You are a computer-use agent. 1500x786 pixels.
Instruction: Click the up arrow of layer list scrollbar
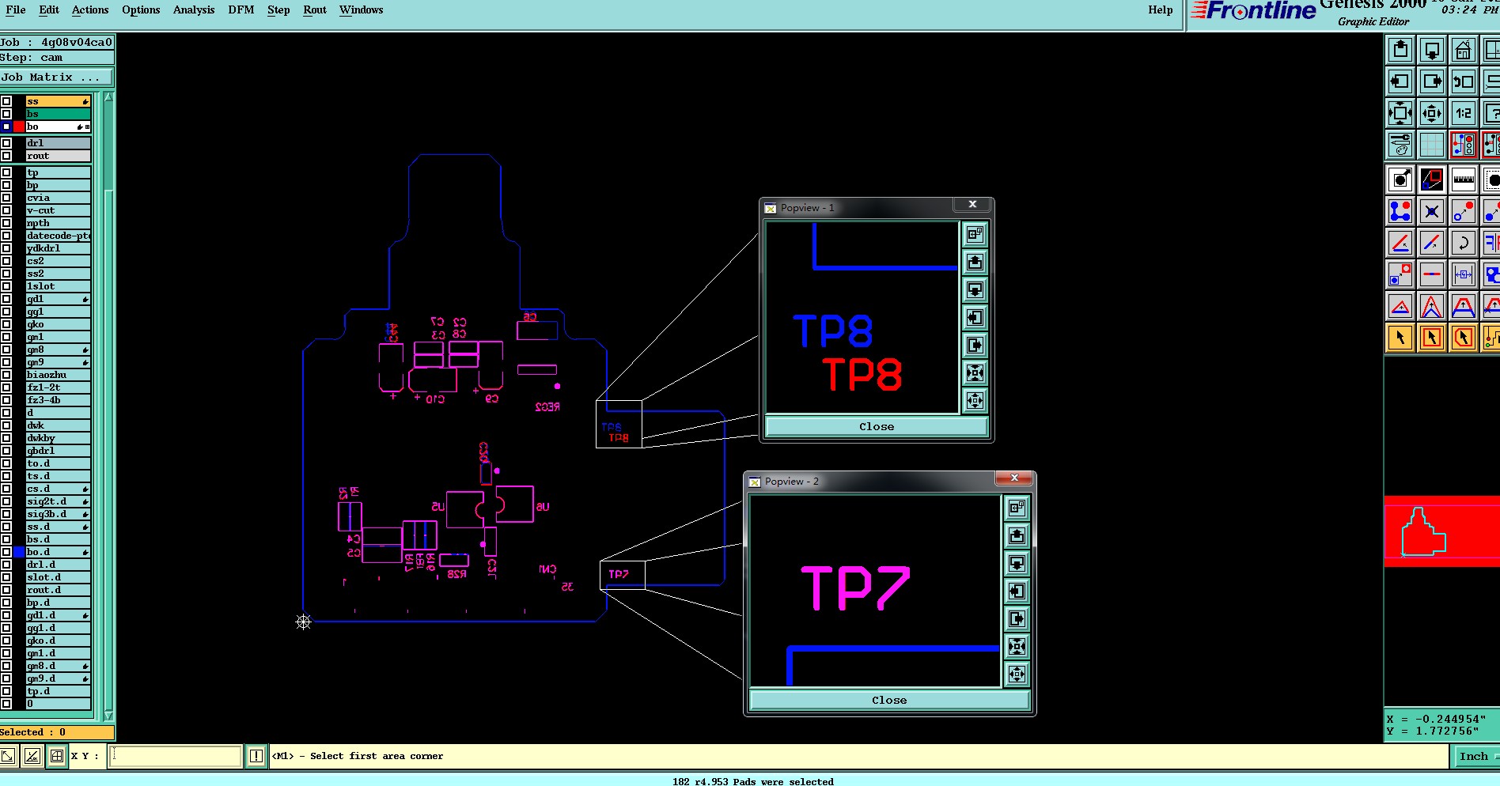pos(108,97)
